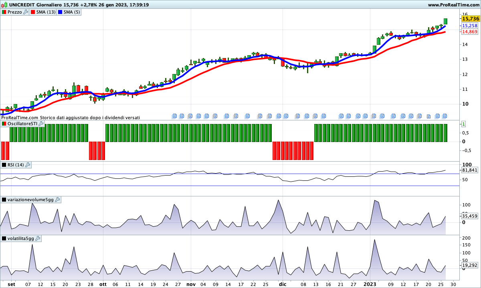Image resolution: width=481 pixels, height=288 pixels.
Task: Click the black variazionevolume5gg legend square
Action: click(x=4, y=200)
